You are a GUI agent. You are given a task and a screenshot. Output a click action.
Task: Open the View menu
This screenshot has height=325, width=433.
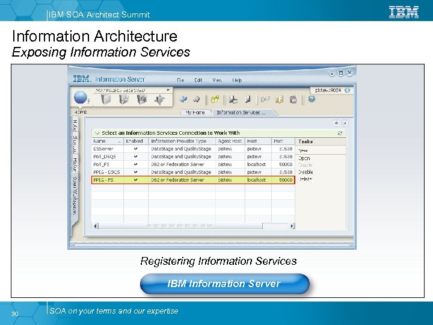(217, 80)
